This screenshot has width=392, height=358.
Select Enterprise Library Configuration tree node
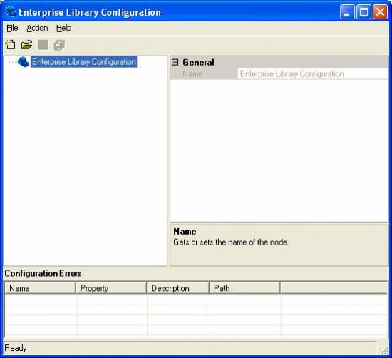84,62
